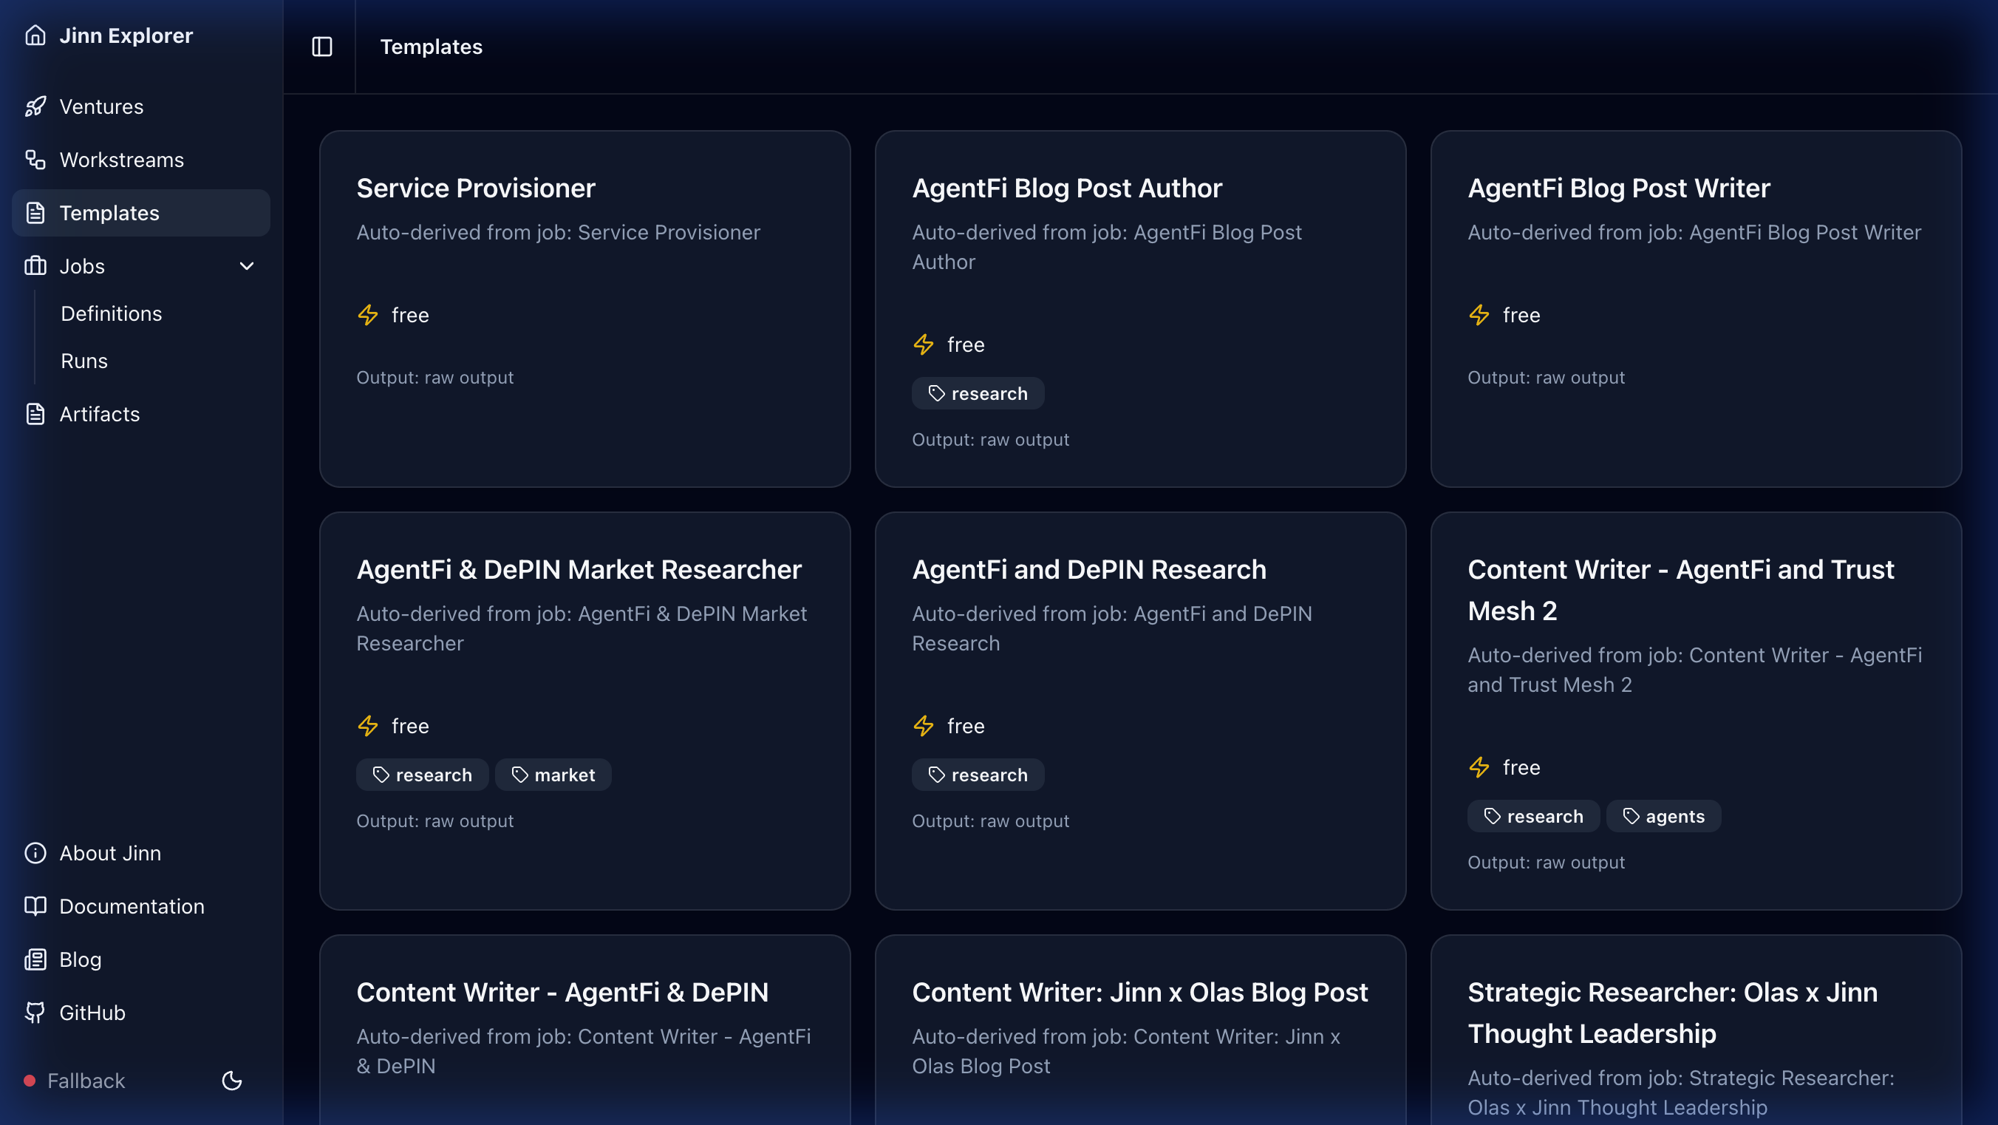Open Definitions under Jobs

(x=111, y=313)
